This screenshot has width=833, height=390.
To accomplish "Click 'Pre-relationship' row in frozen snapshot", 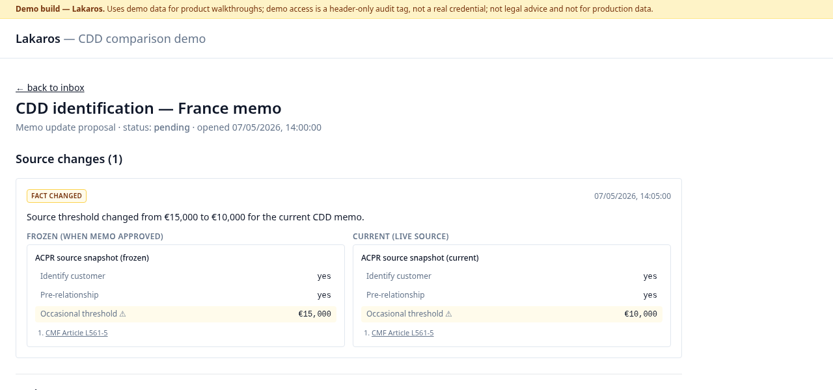I will (185, 295).
